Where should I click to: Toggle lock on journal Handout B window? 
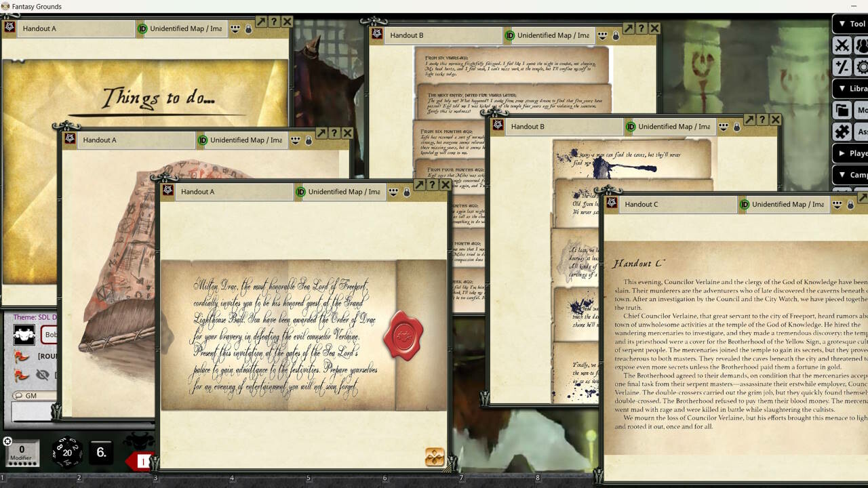coord(616,35)
